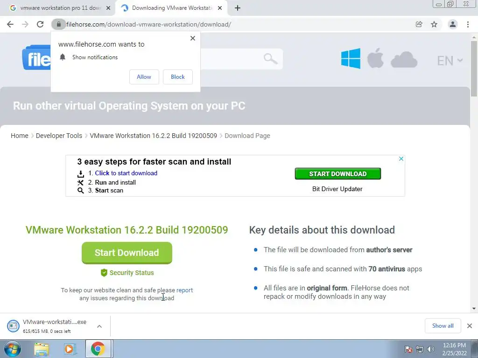The image size is (478, 358).
Task: Expand the download item options chevron
Action: [x=99, y=326]
